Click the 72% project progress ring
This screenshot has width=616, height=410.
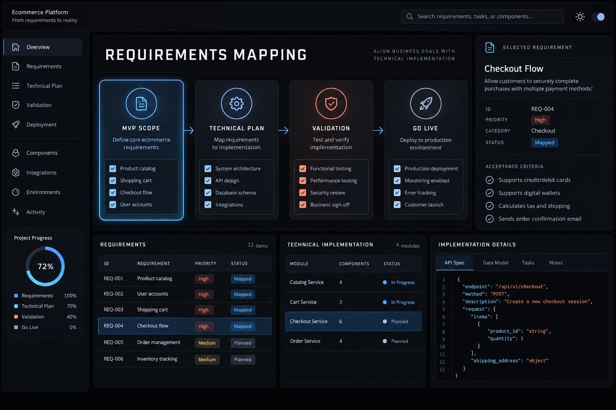click(45, 266)
